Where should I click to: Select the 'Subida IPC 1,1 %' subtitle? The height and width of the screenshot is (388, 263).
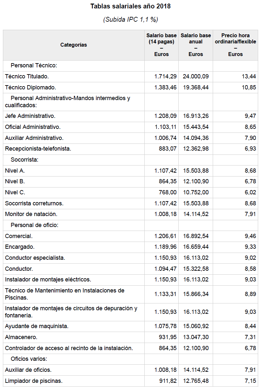tap(130, 19)
